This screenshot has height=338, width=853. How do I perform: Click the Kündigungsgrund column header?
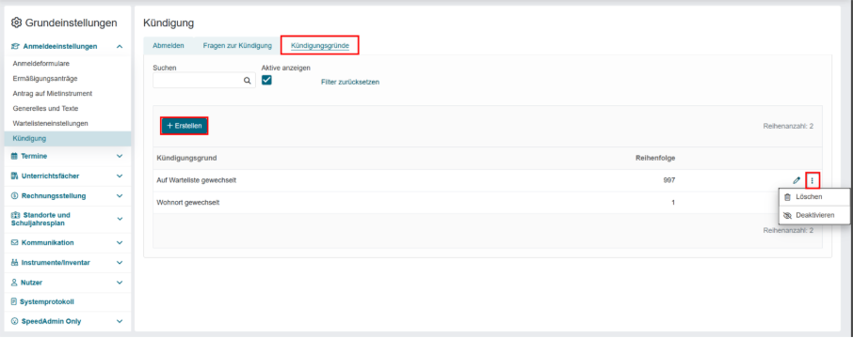[x=187, y=159]
